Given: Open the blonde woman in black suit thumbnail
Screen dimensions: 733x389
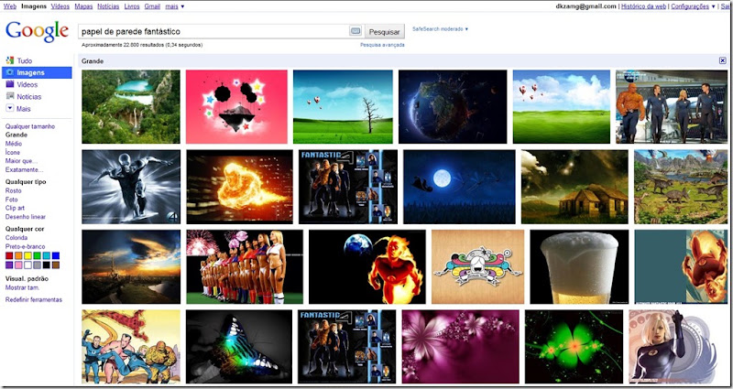Looking at the screenshot, I should (x=678, y=347).
